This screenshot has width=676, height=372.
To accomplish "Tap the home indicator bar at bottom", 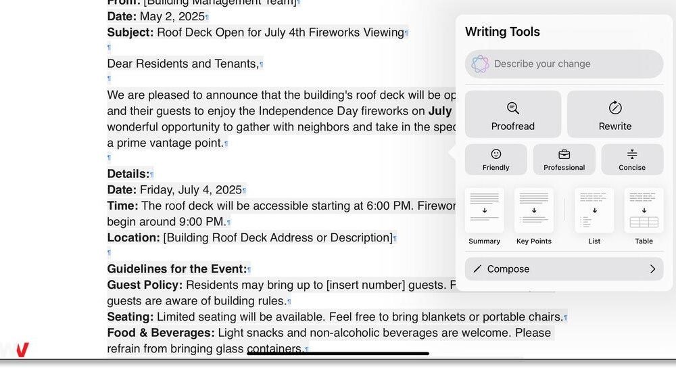I will click(338, 354).
